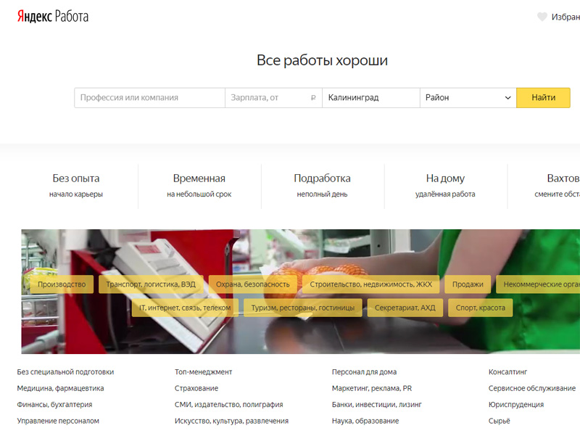Select the Производство category tag
Screen dimensions: 580x436
tap(62, 284)
